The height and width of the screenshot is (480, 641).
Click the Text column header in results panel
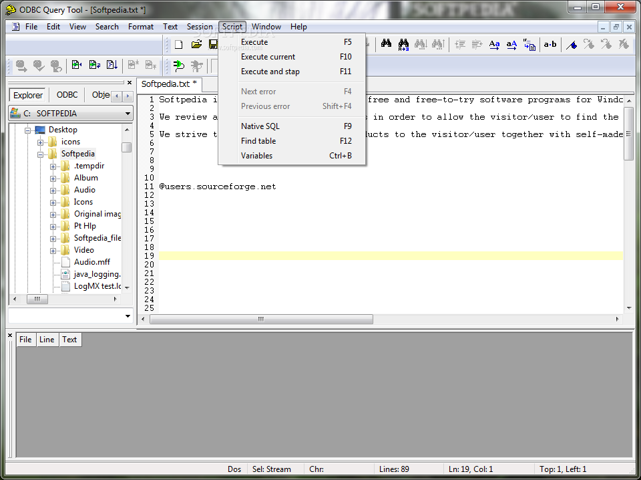point(69,340)
